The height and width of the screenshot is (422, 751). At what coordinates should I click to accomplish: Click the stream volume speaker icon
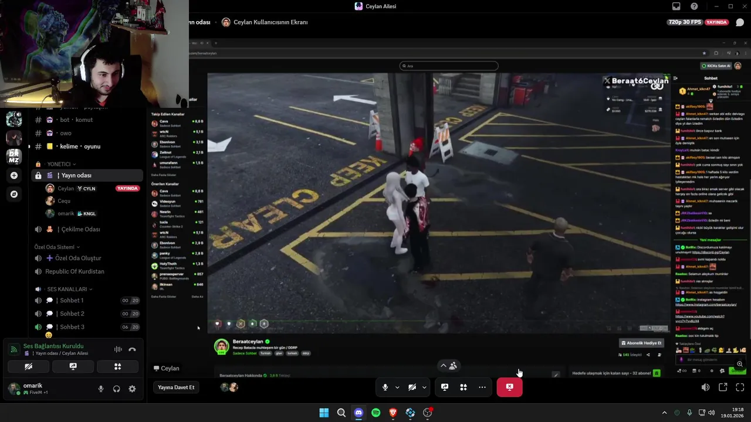(705, 387)
